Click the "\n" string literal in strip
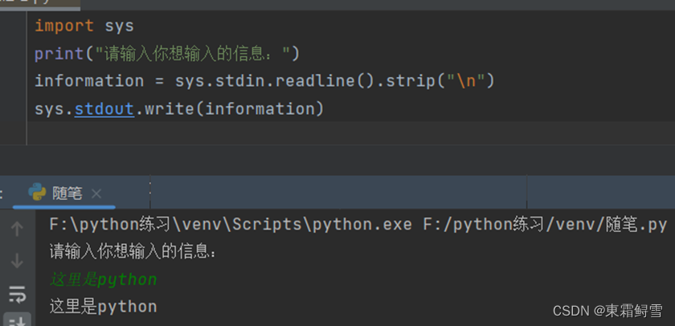675x326 pixels. click(466, 81)
